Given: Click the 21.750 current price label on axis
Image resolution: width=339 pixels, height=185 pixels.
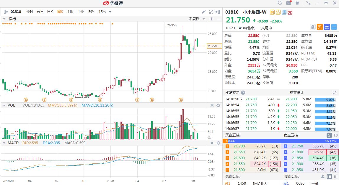Looking at the screenshot, I should (214, 46).
